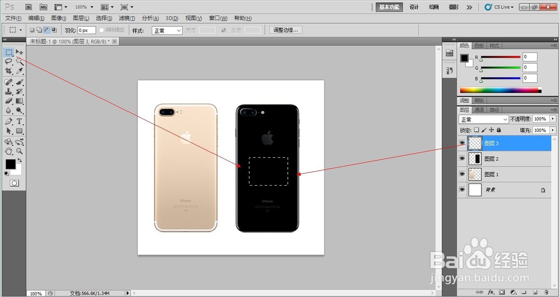Image resolution: width=560 pixels, height=297 pixels.
Task: Select the Healing Brush tool
Action: [9, 82]
